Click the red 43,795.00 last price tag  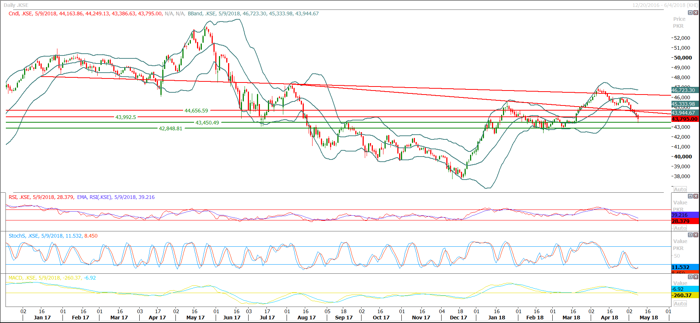pyautogui.click(x=685, y=119)
